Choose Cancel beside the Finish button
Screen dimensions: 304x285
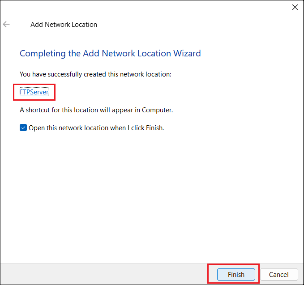coord(279,274)
